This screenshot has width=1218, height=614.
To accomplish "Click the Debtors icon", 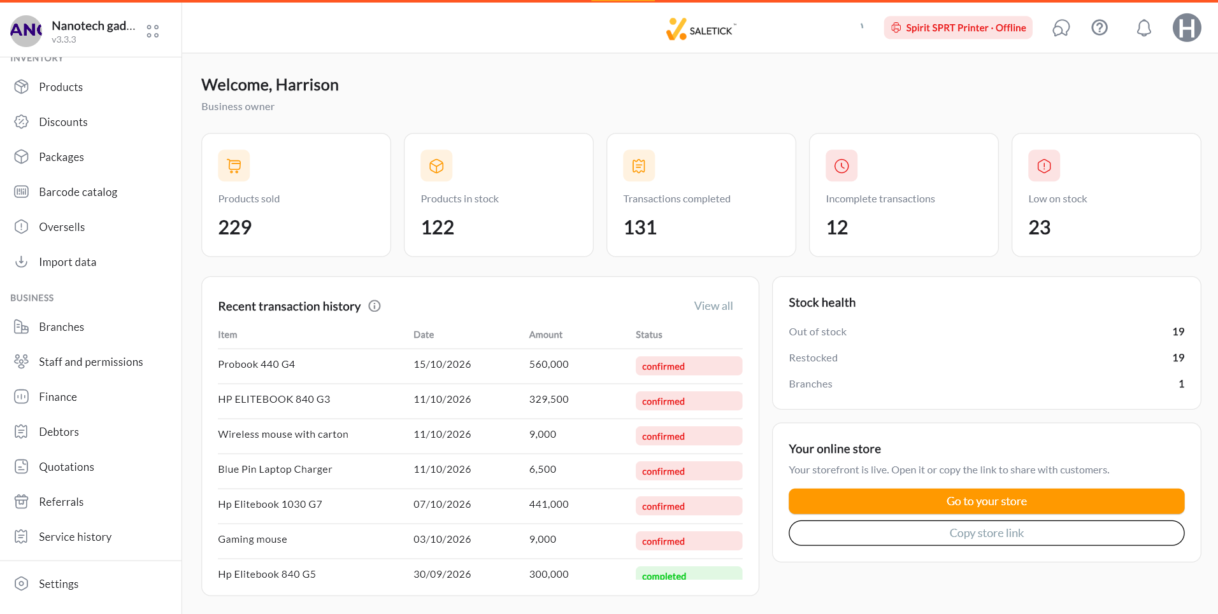I will click(x=22, y=431).
